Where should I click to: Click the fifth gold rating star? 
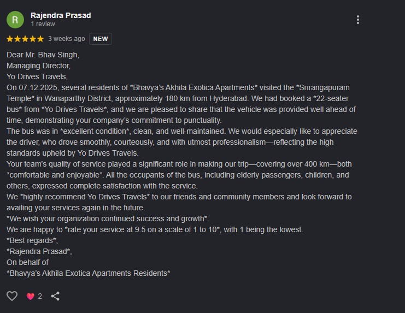pyautogui.click(x=40, y=39)
